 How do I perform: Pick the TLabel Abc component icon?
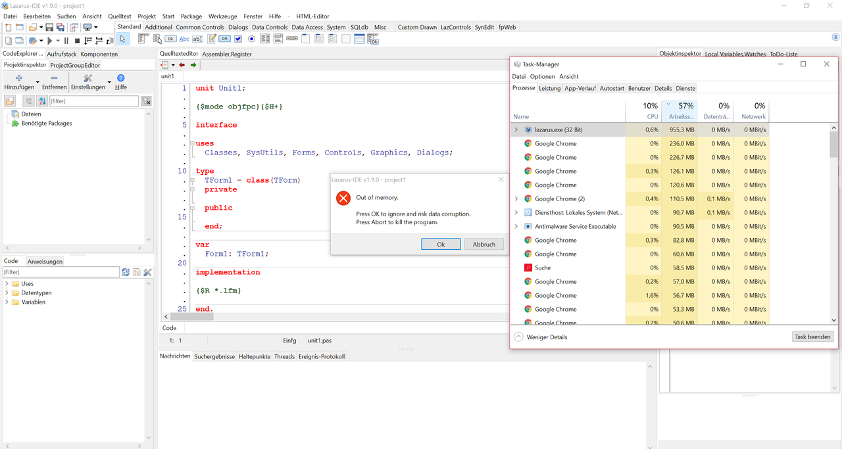tap(184, 39)
